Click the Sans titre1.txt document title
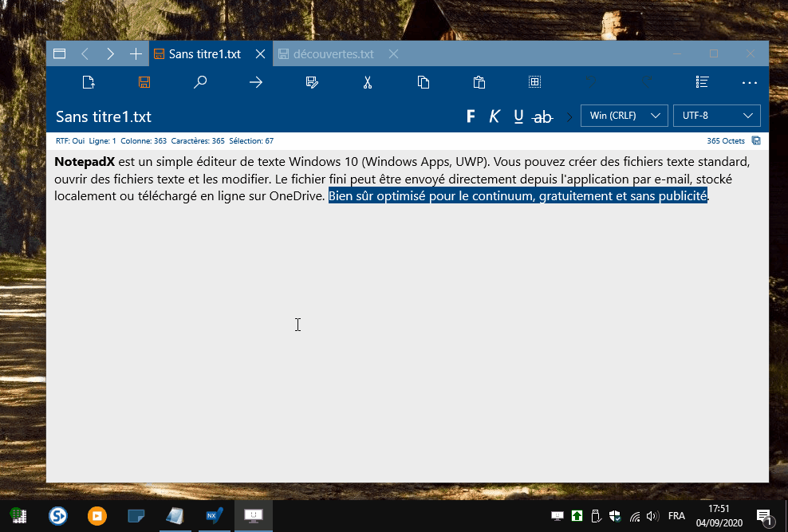Image resolution: width=788 pixels, height=532 pixels. [104, 116]
